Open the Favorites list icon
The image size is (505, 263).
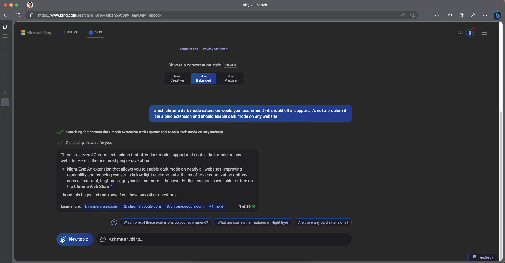coord(450,15)
